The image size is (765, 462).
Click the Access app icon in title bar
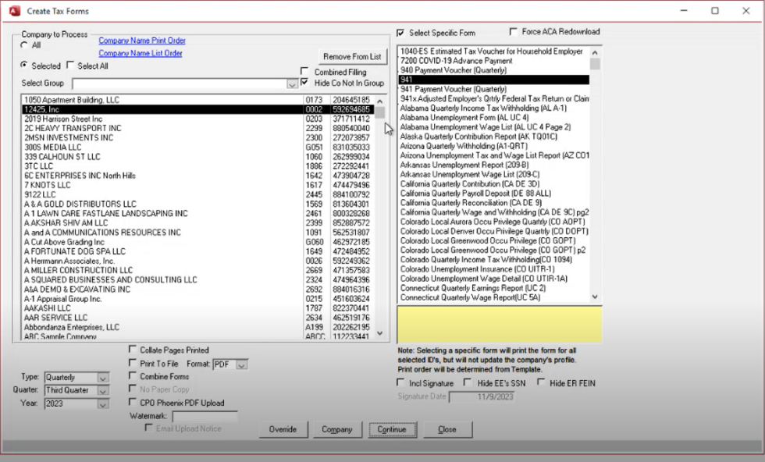click(x=12, y=11)
